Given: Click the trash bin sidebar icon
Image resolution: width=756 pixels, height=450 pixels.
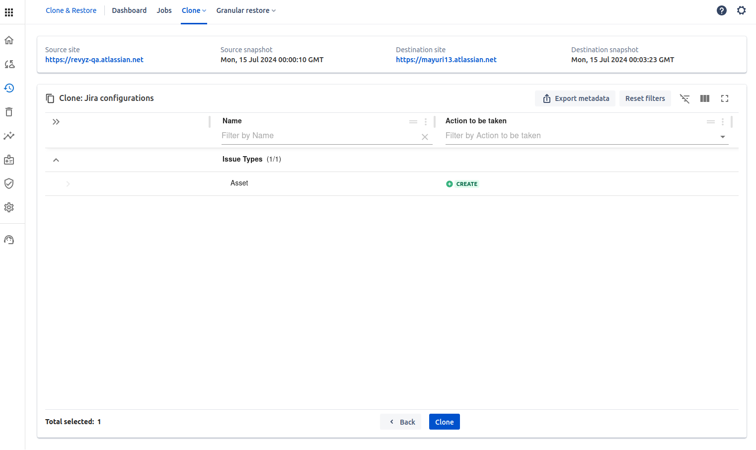Looking at the screenshot, I should tap(9, 112).
